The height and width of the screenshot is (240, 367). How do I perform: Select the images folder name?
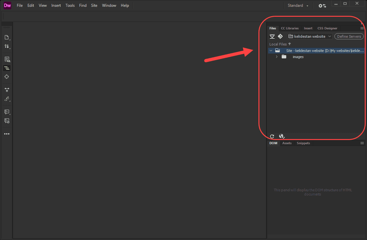click(x=298, y=57)
